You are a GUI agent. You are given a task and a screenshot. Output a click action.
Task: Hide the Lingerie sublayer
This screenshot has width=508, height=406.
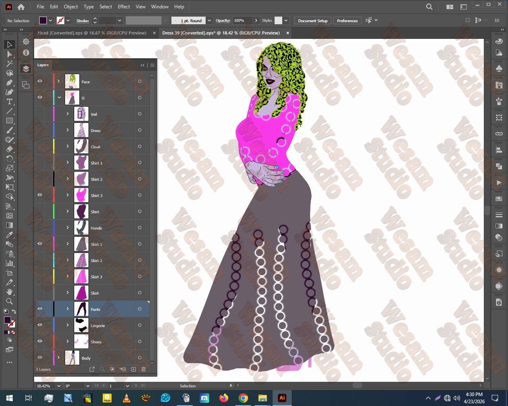click(40, 325)
